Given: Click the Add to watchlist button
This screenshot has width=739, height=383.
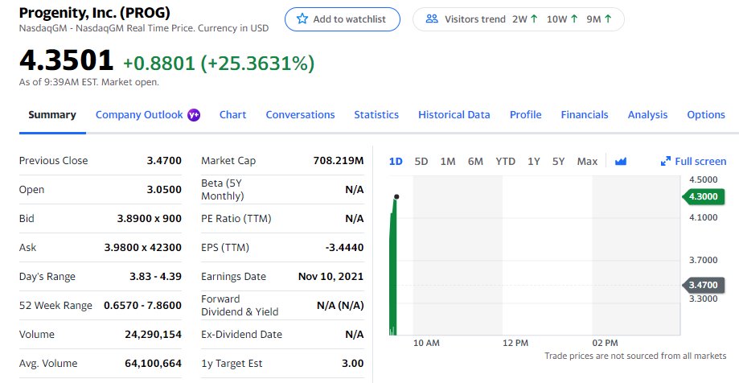Looking at the screenshot, I should click(x=343, y=19).
